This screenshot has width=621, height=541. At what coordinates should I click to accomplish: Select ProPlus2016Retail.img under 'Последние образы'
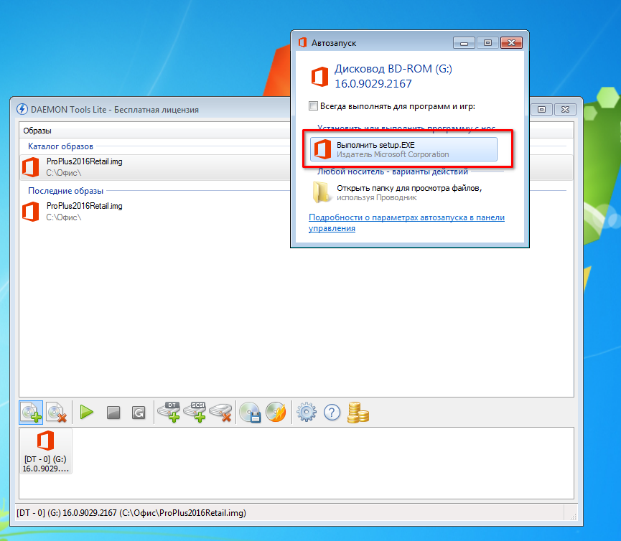coord(84,211)
